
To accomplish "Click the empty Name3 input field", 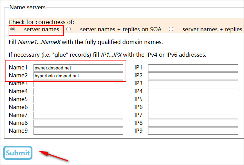I will click(x=78, y=84).
